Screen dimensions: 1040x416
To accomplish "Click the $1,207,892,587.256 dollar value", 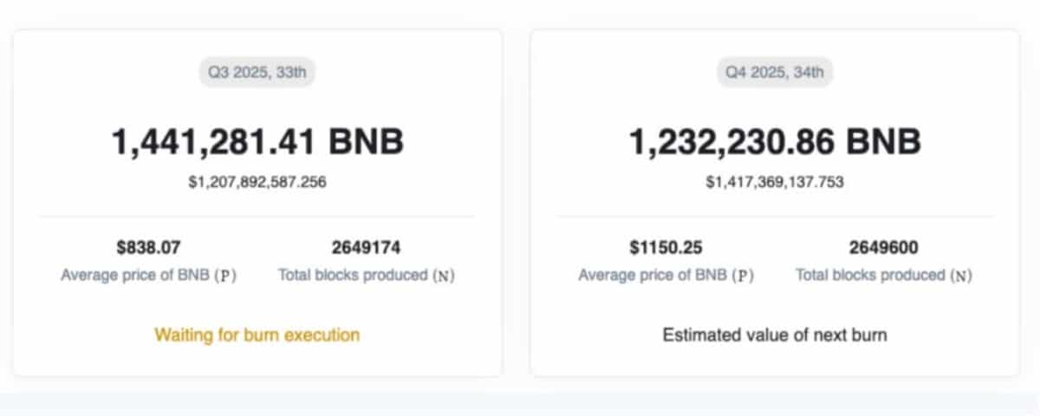I will pos(257,182).
